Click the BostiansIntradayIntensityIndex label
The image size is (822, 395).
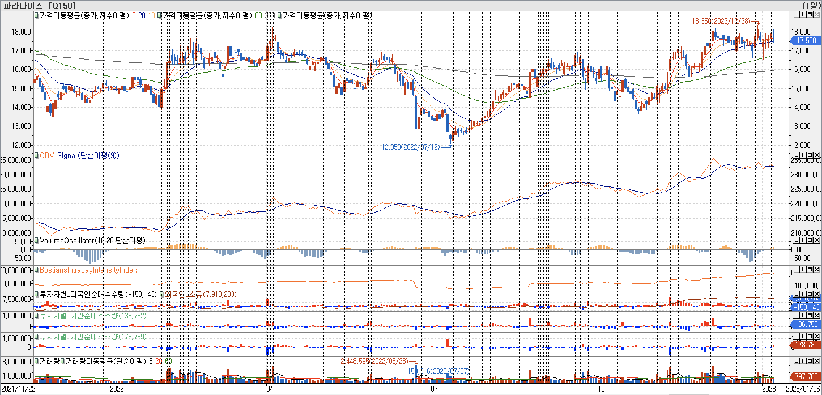pyautogui.click(x=88, y=270)
